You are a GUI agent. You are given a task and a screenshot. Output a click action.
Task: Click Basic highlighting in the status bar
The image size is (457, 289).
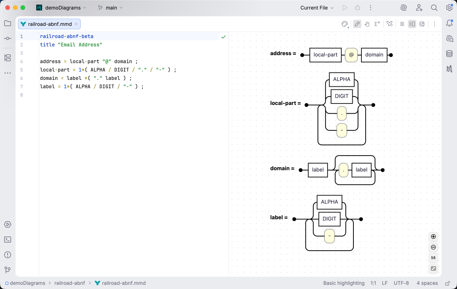[x=344, y=283]
